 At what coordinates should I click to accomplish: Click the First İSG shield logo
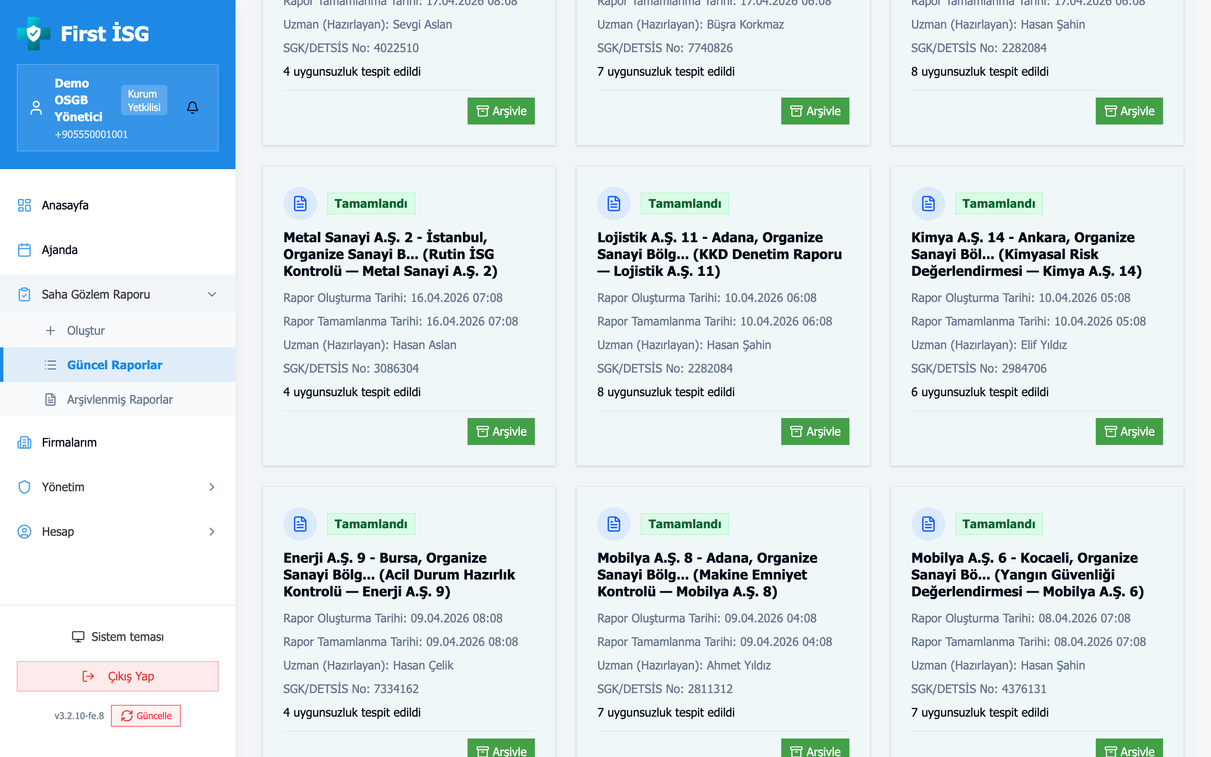pyautogui.click(x=34, y=34)
